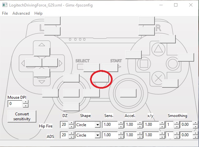Decrease Mouse DPI with the down arrow
Image resolution: width=199 pixels, height=147 pixels.
pos(26,106)
